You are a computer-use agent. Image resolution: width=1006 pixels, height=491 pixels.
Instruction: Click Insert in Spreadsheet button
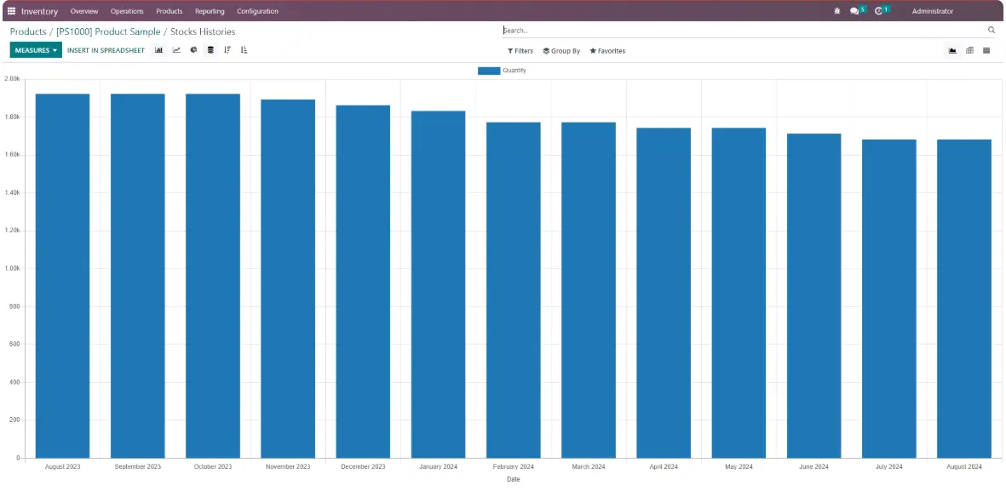tap(106, 50)
